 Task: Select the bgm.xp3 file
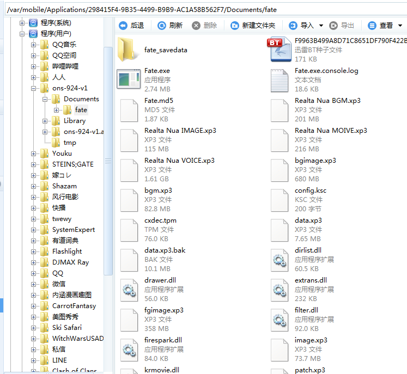tap(146, 199)
